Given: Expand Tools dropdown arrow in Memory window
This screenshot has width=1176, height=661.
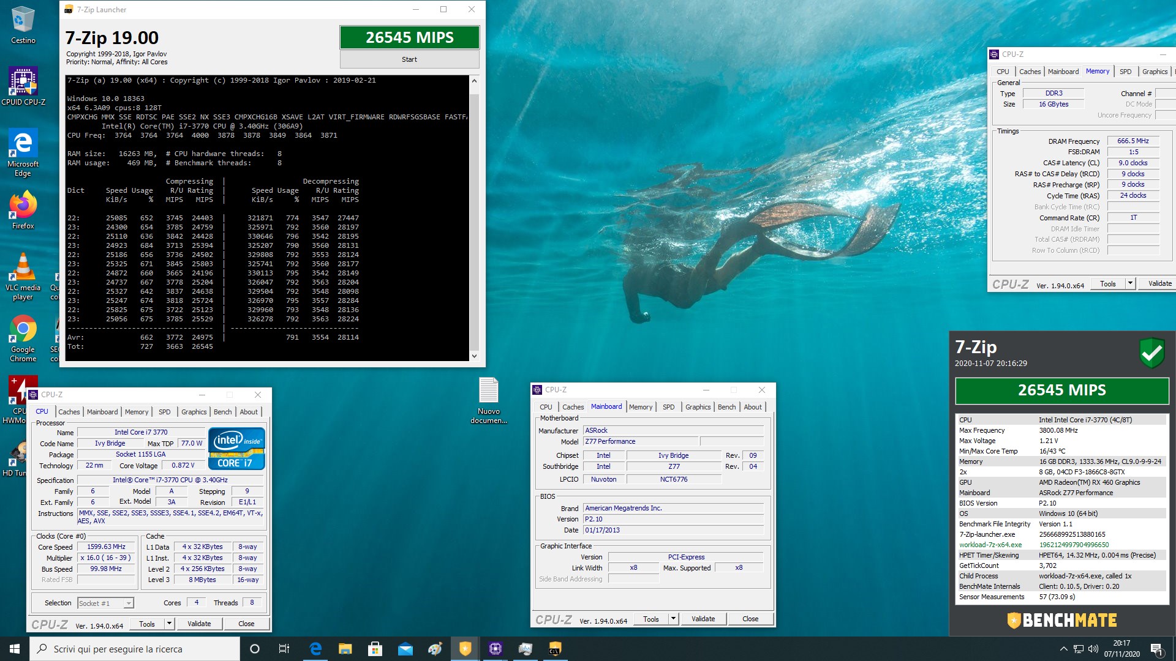Looking at the screenshot, I should click(1131, 283).
